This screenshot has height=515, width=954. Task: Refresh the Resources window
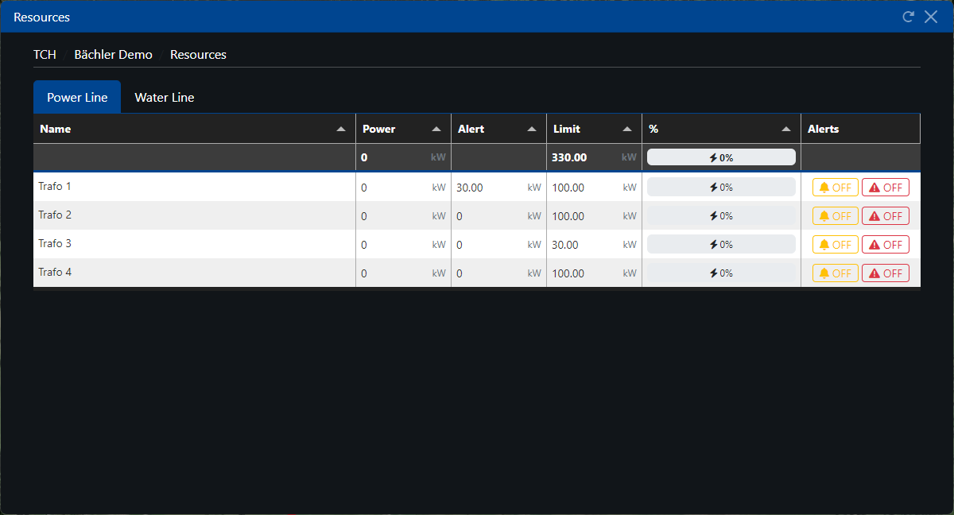(908, 17)
